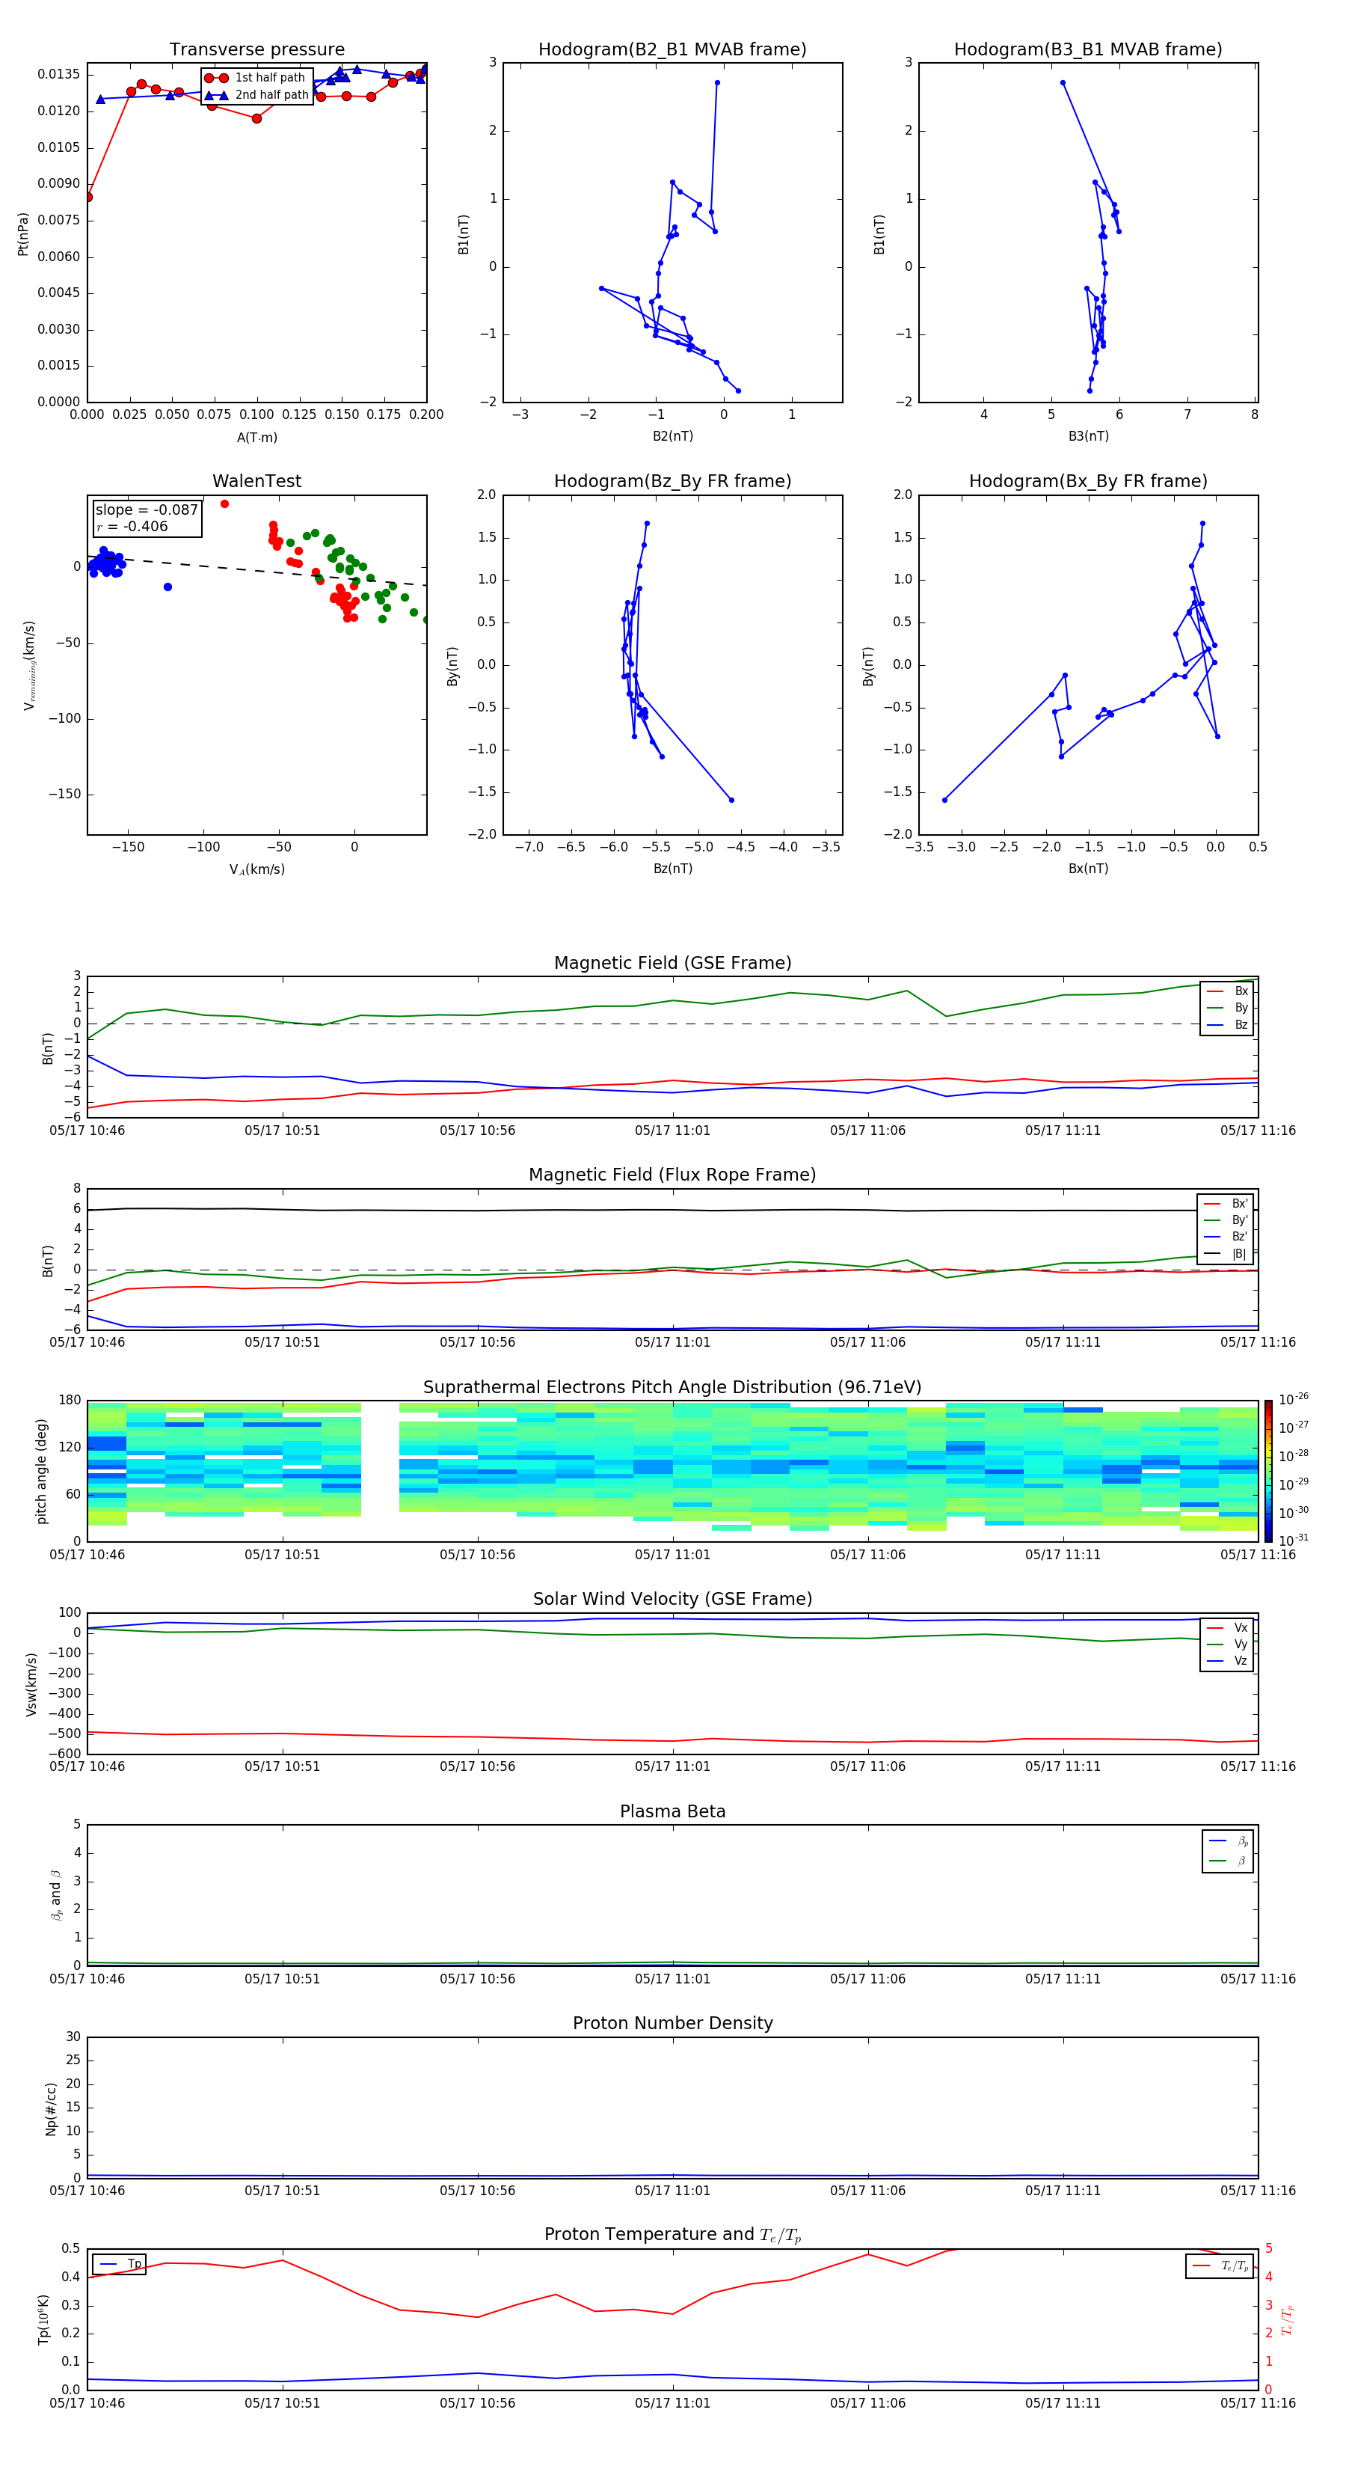Click the isolated blue point in WalenTest
This screenshot has height=2469, width=1346.
(168, 587)
